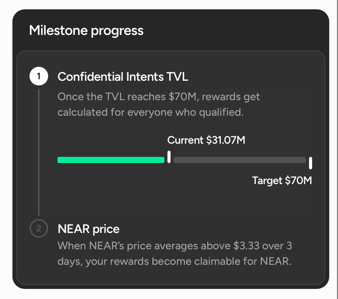This screenshot has width=338, height=299.
Task: Click the number 1 inside white circle
Action: pyautogui.click(x=39, y=76)
